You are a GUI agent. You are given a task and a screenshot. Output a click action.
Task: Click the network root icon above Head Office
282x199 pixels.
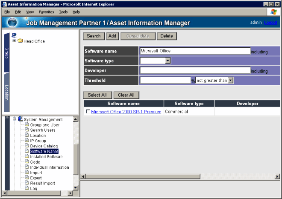click(14, 35)
